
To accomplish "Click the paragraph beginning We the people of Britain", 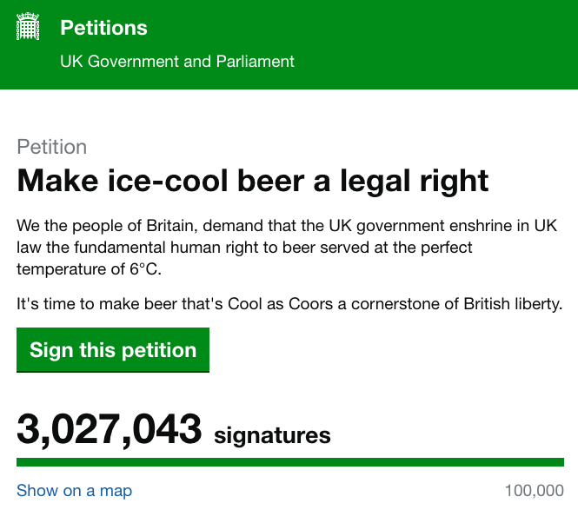I will point(287,248).
